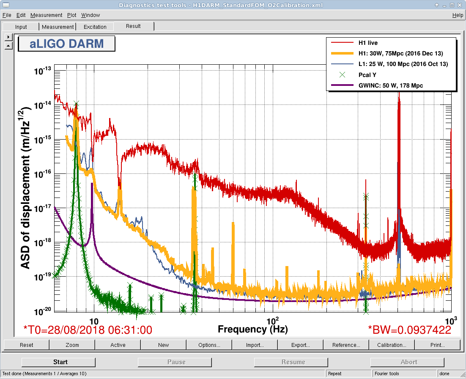Click the Export... button

point(301,345)
